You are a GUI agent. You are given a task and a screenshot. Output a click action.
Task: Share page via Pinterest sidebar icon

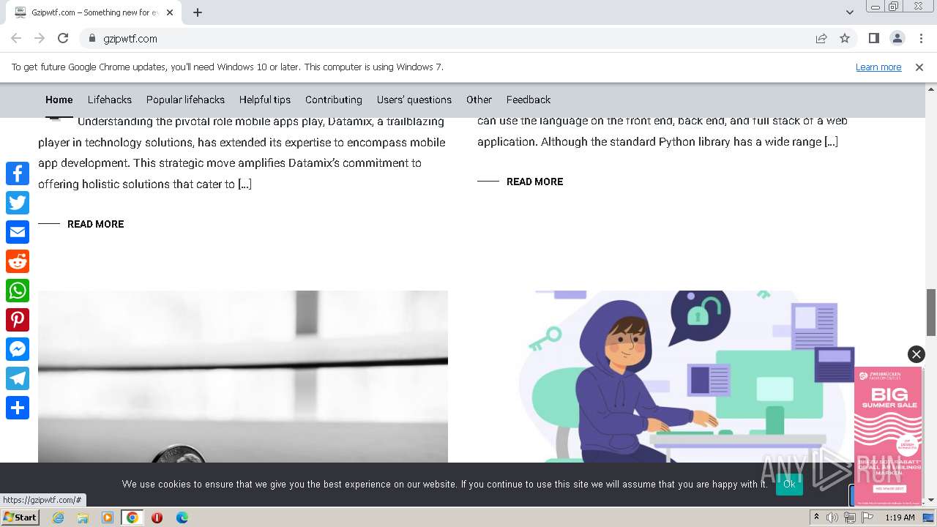point(18,320)
